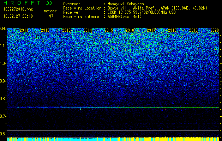Click the 2315 time marker
Image resolution: width=222 pixels, height=141 pixels.
109,30
